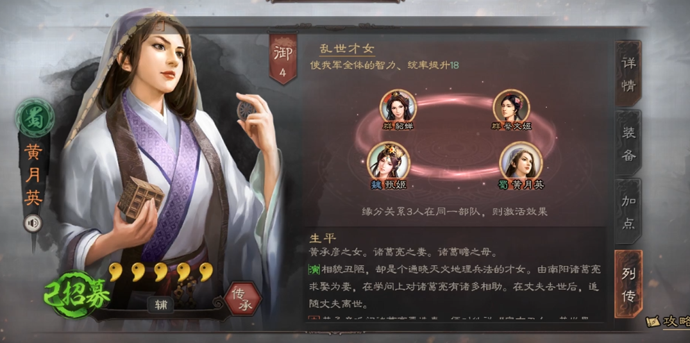Switch to the 详情 tab
Image resolution: width=690 pixels, height=343 pixels.
coord(628,74)
